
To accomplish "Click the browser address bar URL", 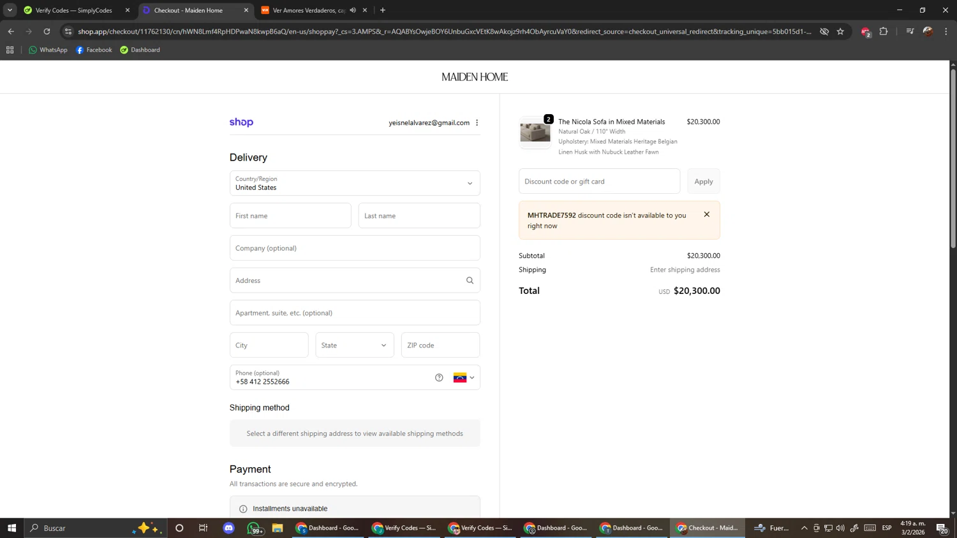I will click(445, 31).
